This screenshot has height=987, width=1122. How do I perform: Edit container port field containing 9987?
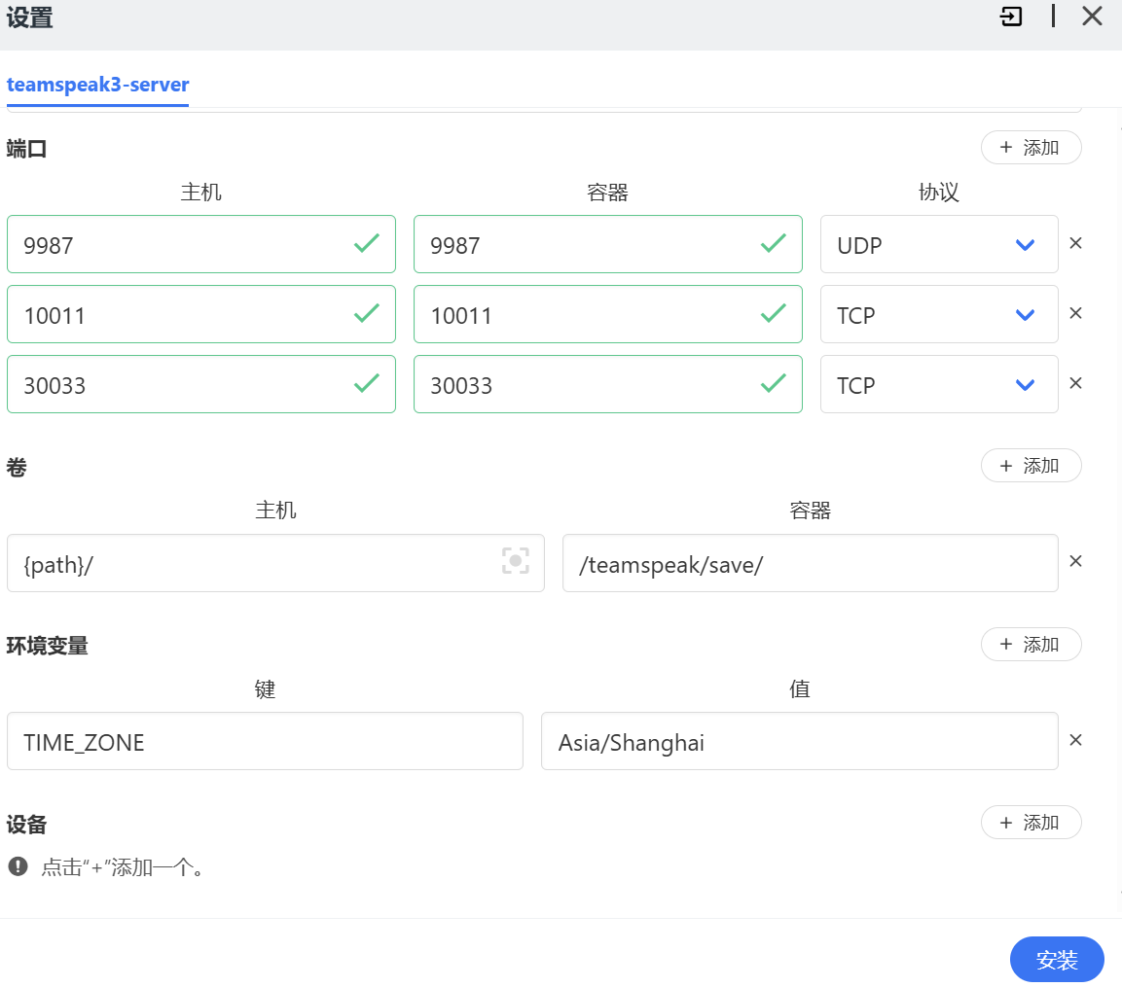point(607,244)
